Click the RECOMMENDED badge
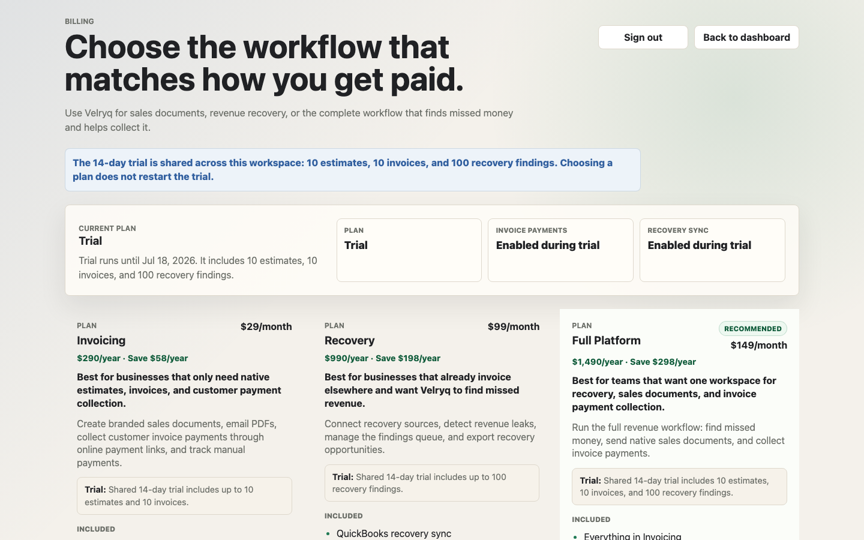Image resolution: width=864 pixels, height=540 pixels. (x=752, y=329)
